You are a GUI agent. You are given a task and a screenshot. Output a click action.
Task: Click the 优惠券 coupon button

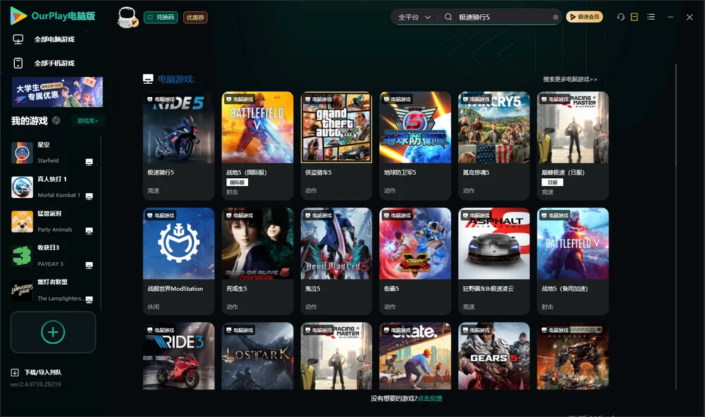click(x=195, y=17)
